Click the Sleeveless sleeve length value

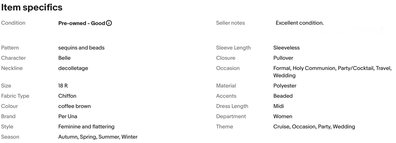(286, 48)
